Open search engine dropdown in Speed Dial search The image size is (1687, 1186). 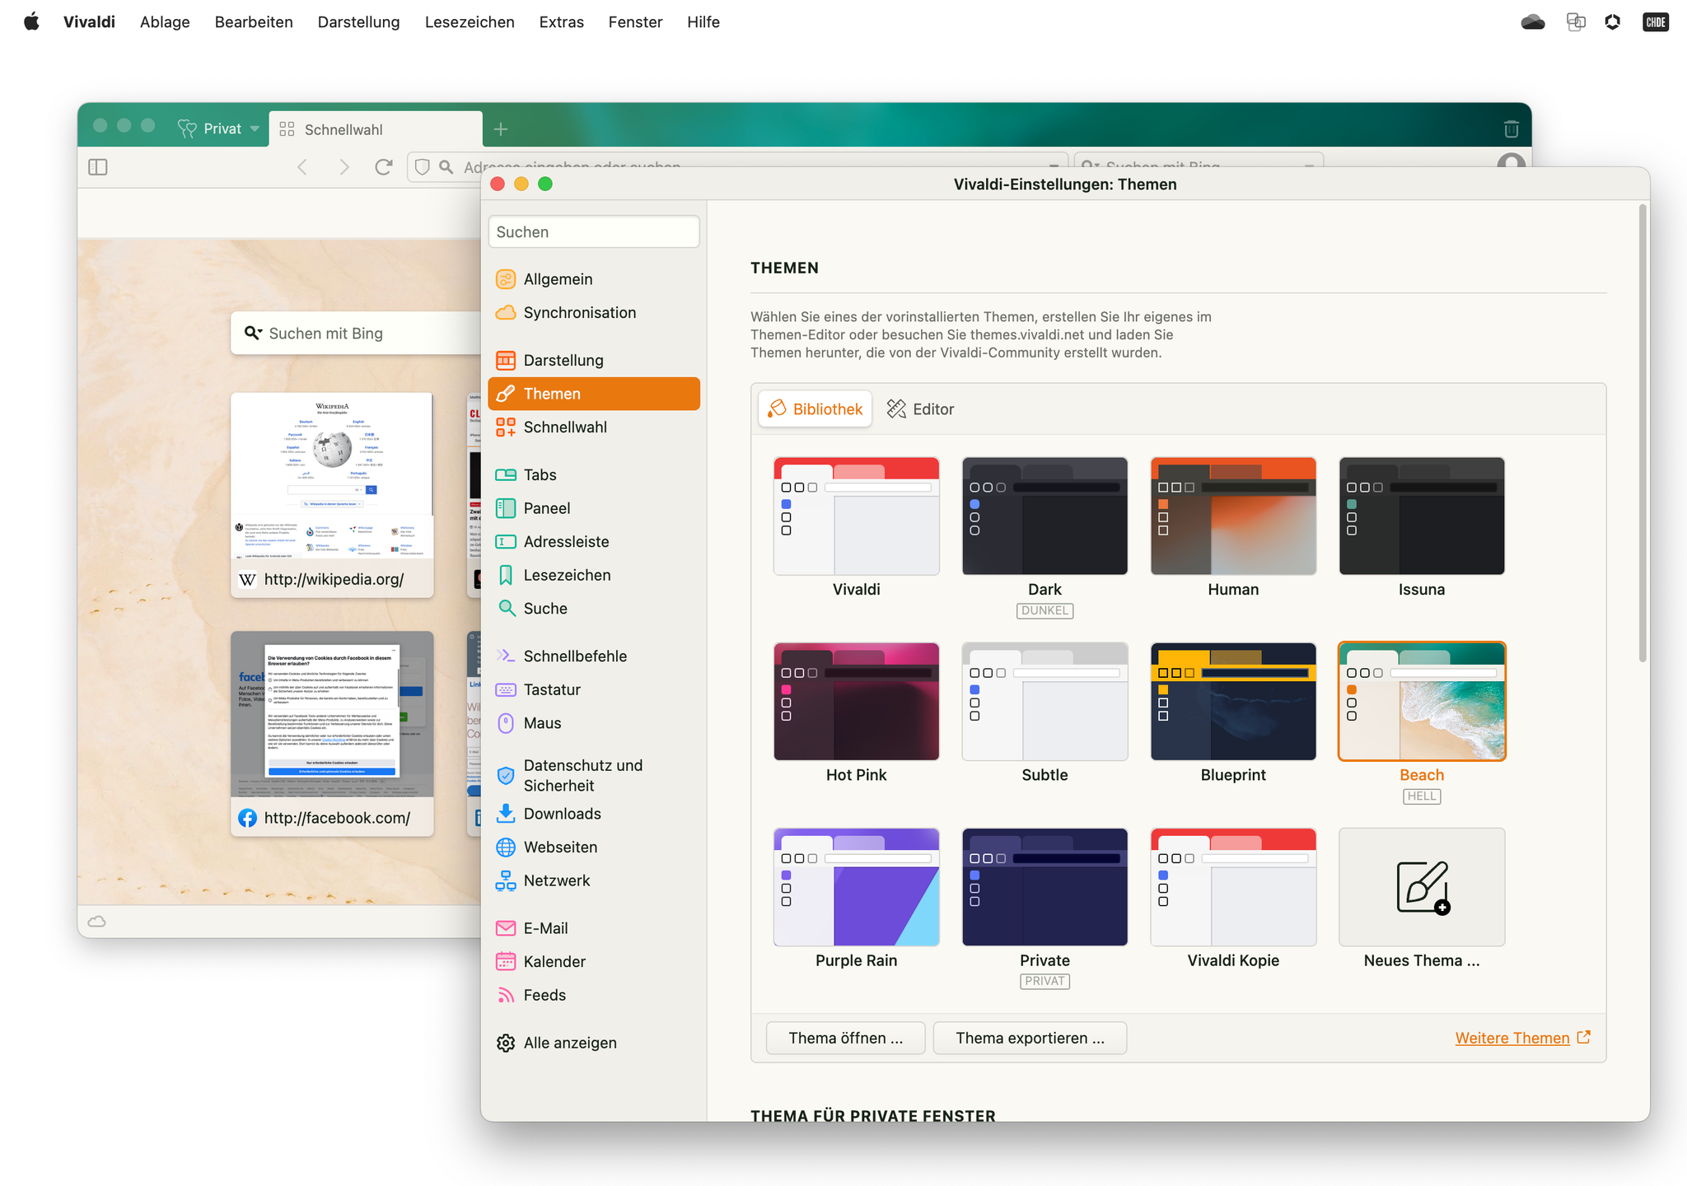coord(253,333)
